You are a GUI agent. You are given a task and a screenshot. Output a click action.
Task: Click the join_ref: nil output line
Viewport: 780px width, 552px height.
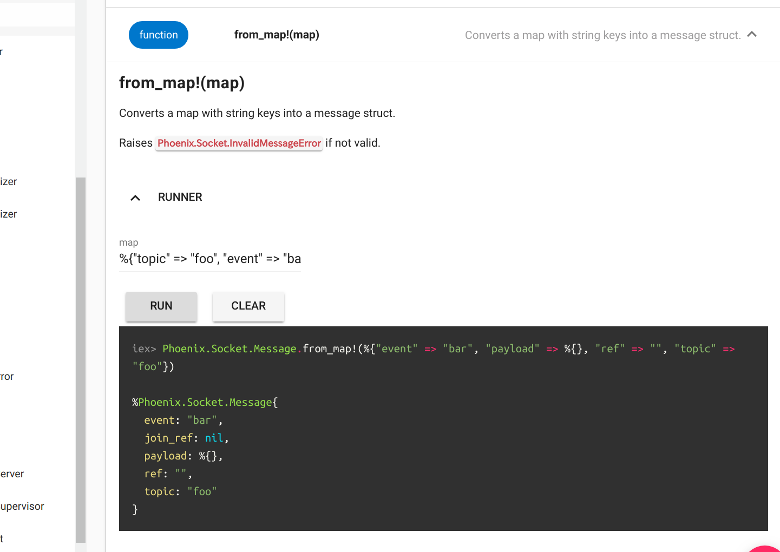[x=186, y=438]
